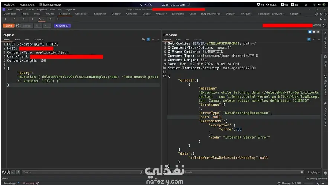This screenshot has width=329, height=185.
Task: Open Event log (4)
Action: 10,183
